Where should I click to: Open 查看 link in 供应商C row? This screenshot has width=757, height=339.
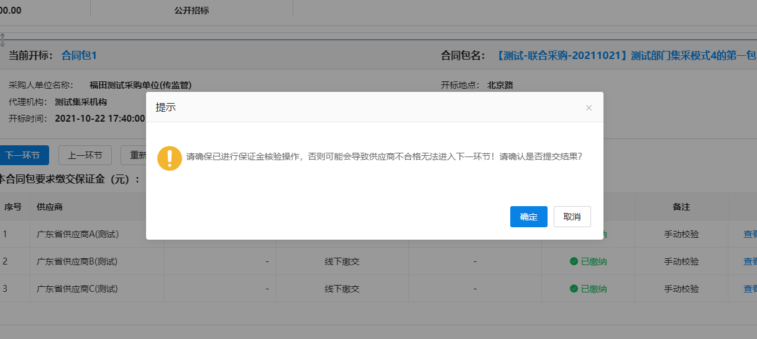750,289
